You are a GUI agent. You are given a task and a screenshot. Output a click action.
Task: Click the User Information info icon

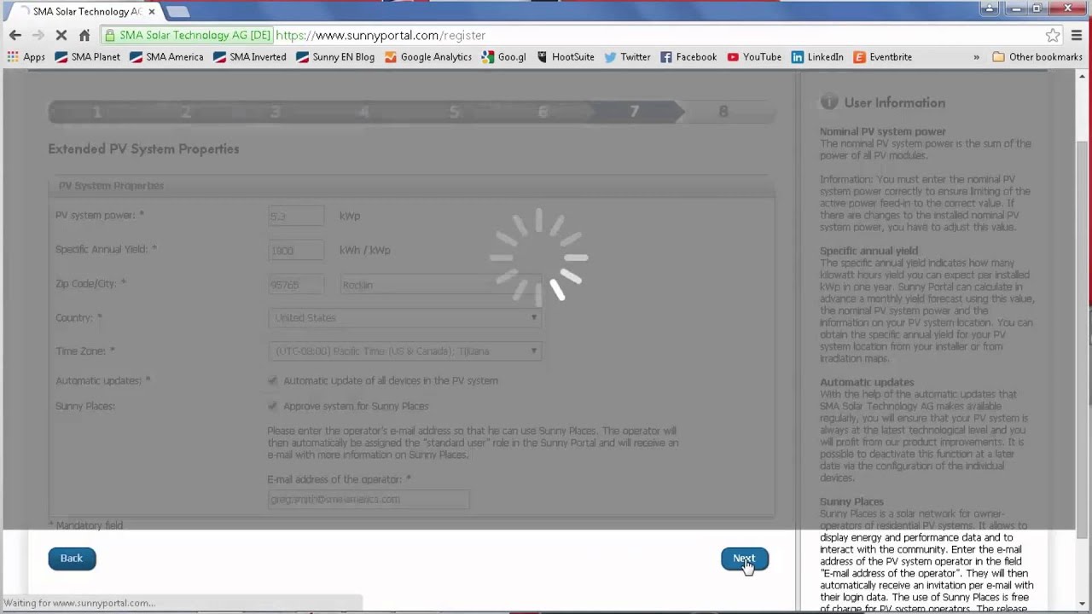(828, 102)
